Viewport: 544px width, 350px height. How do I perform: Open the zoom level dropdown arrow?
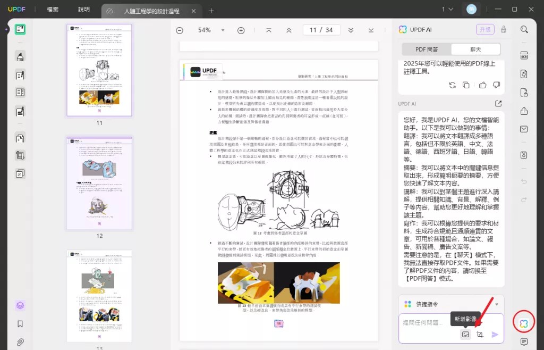click(223, 30)
